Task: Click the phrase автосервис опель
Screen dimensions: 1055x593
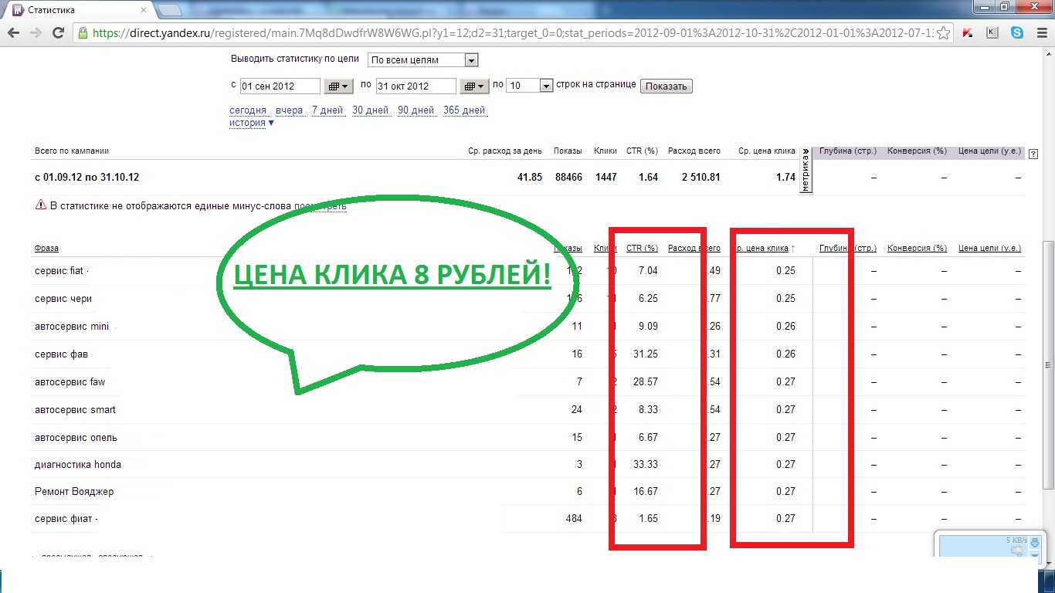Action: tap(76, 437)
